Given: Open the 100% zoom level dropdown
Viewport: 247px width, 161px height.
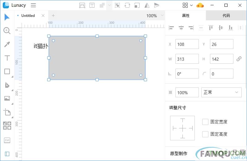Looking at the screenshot, I should [x=155, y=16].
